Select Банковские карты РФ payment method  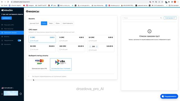[39, 64]
